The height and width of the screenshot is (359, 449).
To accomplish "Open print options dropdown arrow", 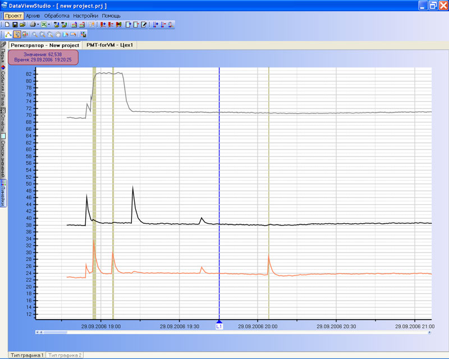I will click(x=38, y=25).
